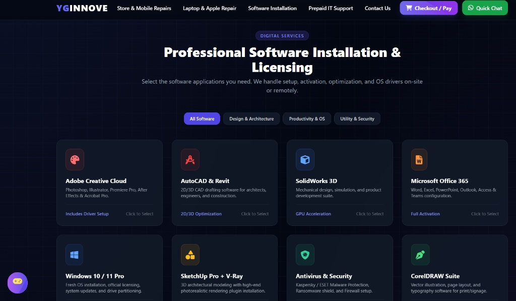Click the 'Full Activation' label

[425, 214]
